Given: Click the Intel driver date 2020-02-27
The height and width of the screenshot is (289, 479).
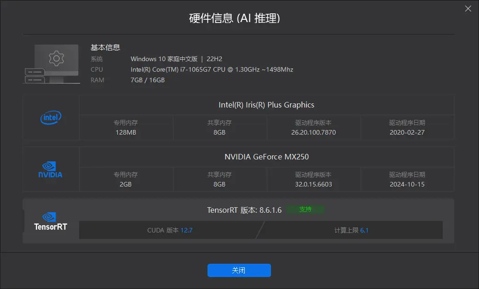Looking at the screenshot, I should click(407, 132).
